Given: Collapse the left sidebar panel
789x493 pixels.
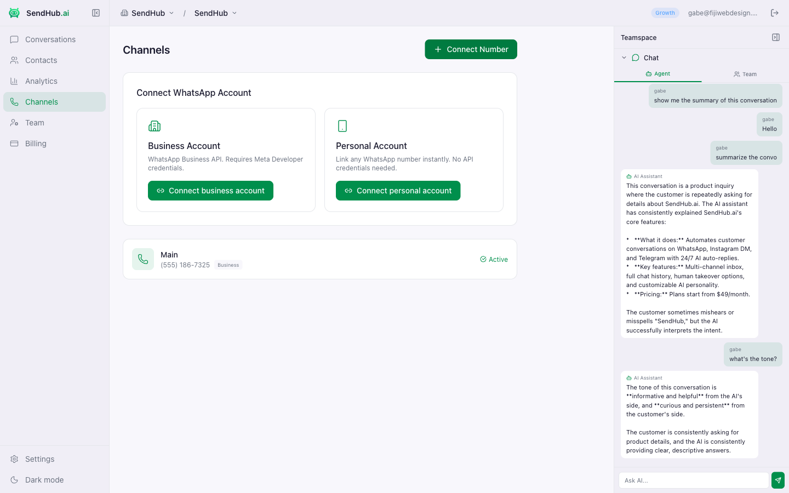Looking at the screenshot, I should click(x=96, y=13).
